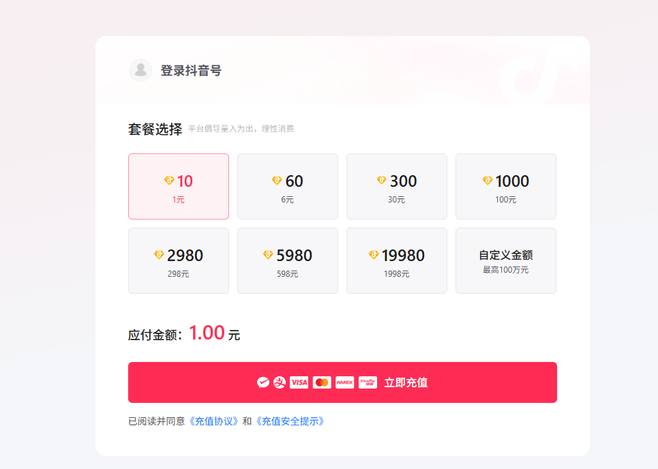Click the VISA card icon
The width and height of the screenshot is (658, 469).
[299, 382]
